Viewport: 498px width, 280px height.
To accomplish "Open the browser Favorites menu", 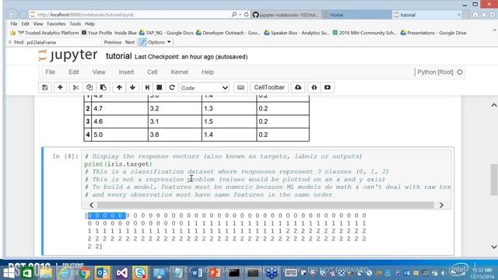I will [56, 24].
